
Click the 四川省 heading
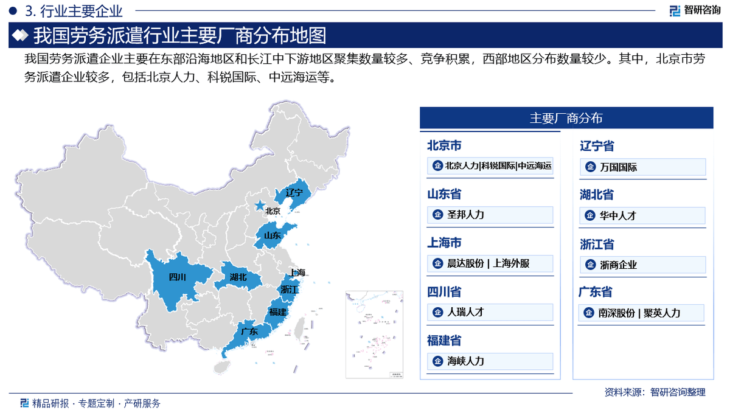[x=443, y=292]
